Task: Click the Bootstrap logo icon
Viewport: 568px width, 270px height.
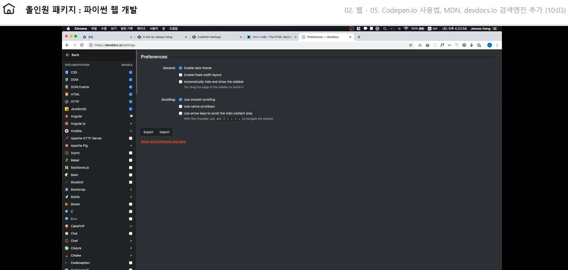Action: pyautogui.click(x=67, y=189)
